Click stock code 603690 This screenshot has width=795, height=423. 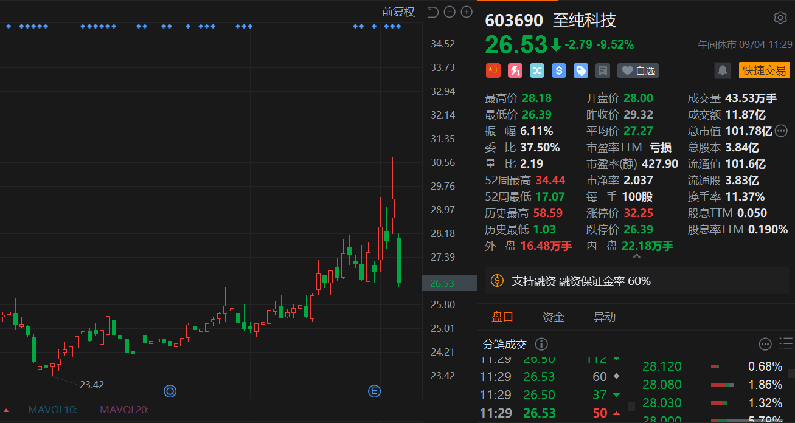click(x=514, y=20)
